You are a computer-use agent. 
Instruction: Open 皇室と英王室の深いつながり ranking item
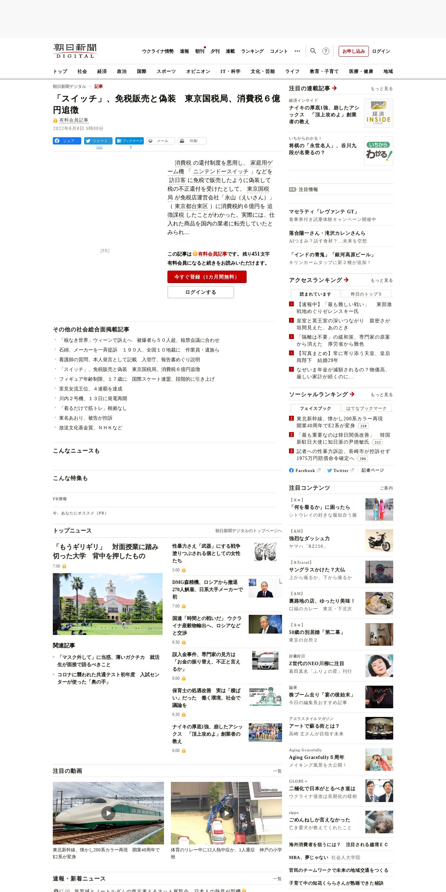tap(343, 324)
